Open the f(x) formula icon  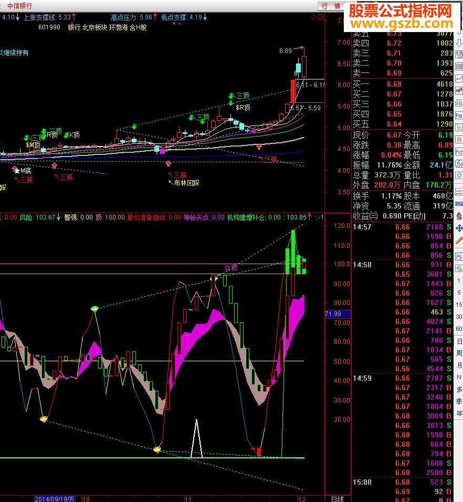click(459, 164)
